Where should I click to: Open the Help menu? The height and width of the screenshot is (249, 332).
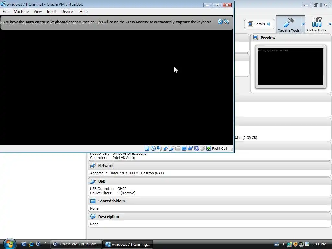[83, 12]
